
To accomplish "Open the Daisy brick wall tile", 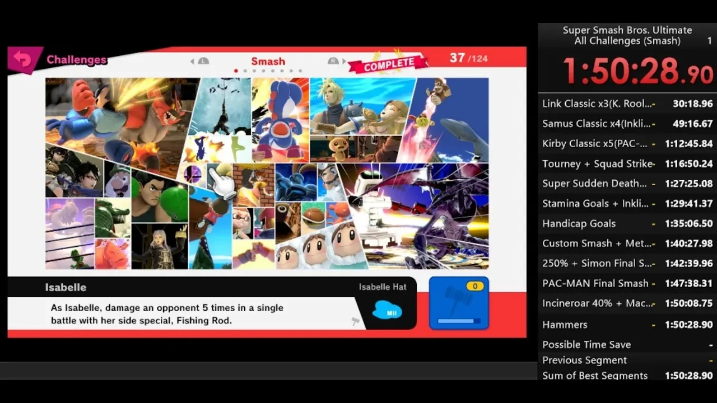I will point(253,185).
